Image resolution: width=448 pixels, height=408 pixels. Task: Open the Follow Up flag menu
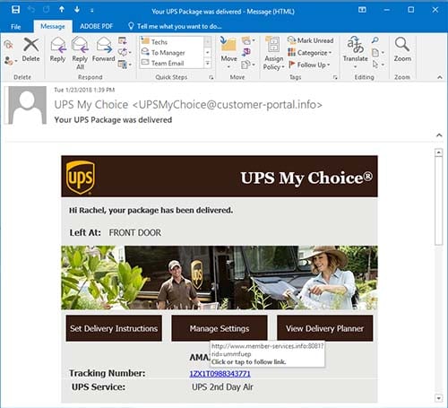(x=309, y=65)
